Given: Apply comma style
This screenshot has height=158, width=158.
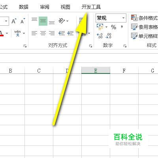Looking at the screenshot, I should pyautogui.click(x=122, y=27).
